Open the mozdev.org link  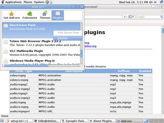click(90, 46)
